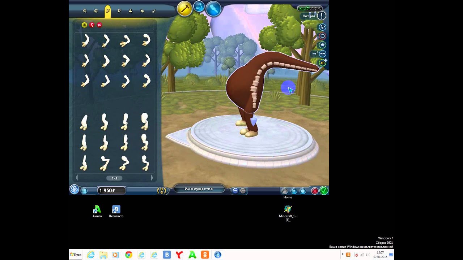Click the blue round button right of Save
The height and width of the screenshot is (260, 463).
coord(303,191)
